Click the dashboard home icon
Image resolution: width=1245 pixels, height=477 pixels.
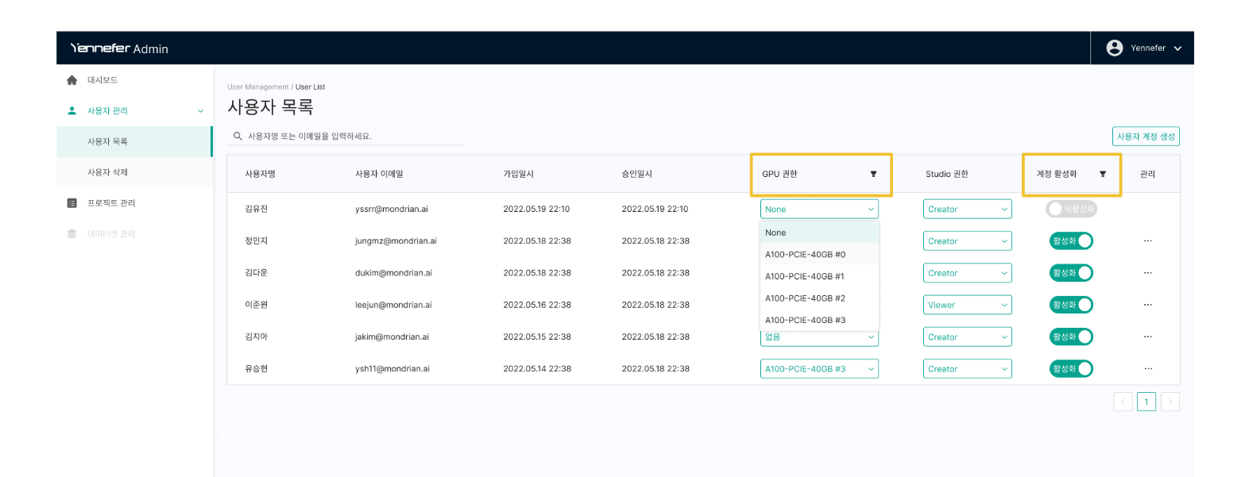point(72,80)
